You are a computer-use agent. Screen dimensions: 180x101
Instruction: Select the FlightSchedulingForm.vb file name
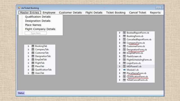(x=139, y=60)
